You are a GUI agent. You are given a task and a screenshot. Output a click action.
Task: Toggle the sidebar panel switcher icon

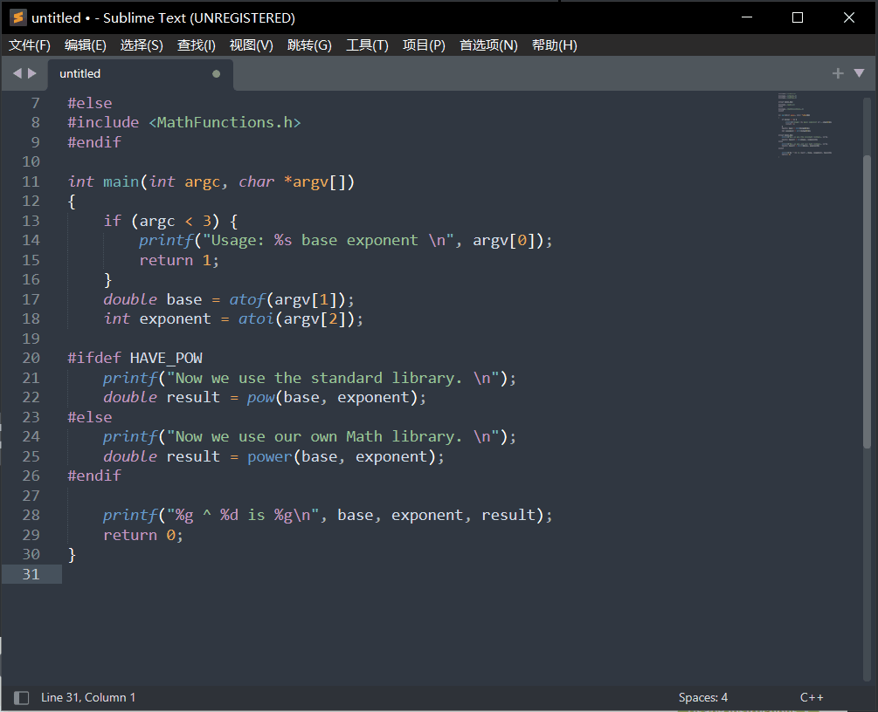pyautogui.click(x=21, y=697)
